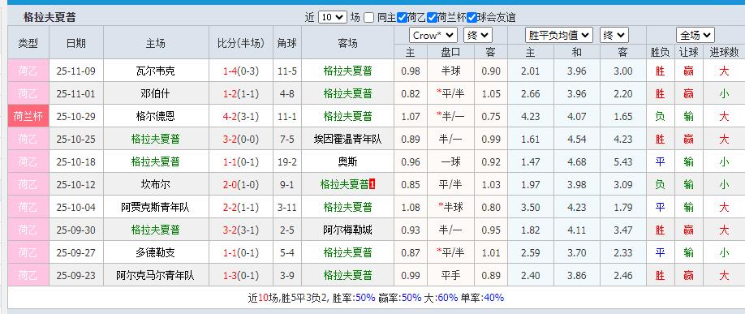The height and width of the screenshot is (314, 745).
Task: Click the 单率:40% summary value
Action: tap(482, 298)
